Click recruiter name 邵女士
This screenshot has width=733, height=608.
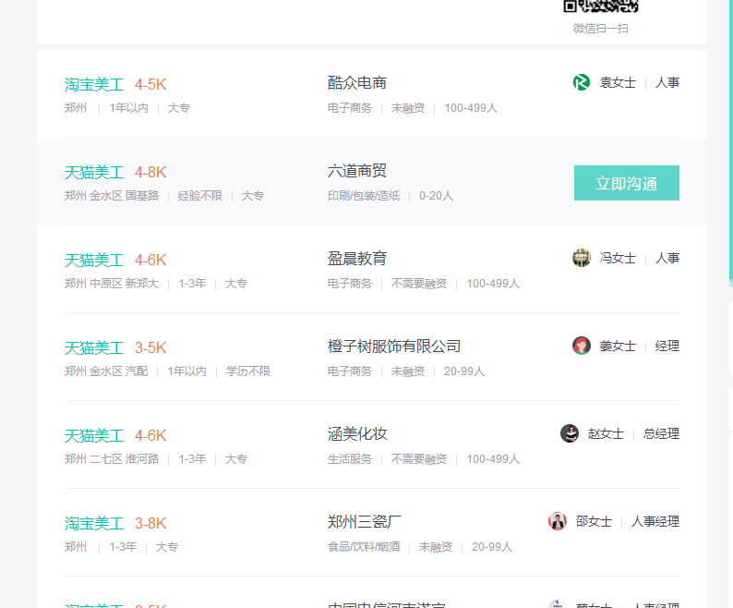pyautogui.click(x=594, y=522)
